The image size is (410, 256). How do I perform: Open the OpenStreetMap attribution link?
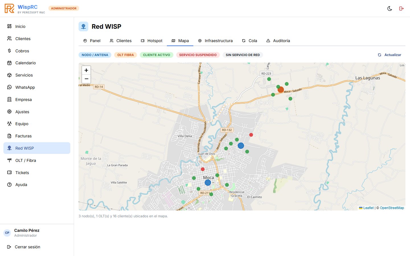pyautogui.click(x=392, y=208)
